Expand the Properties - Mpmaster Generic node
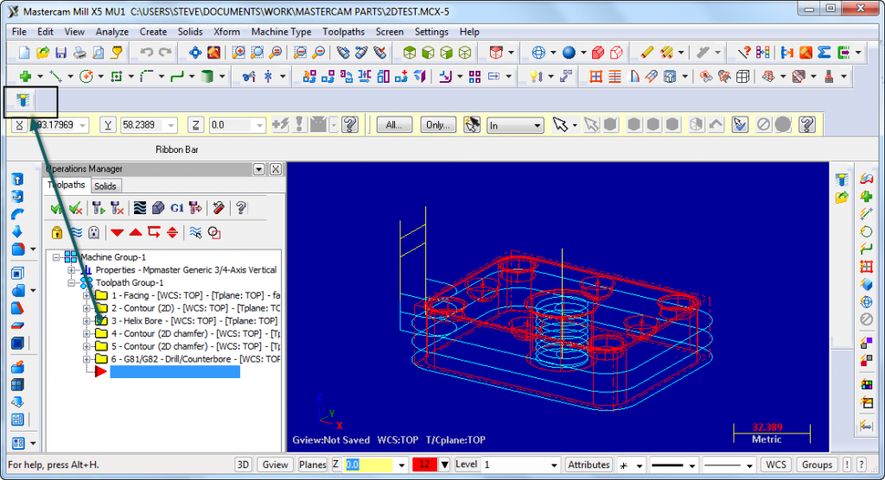Image resolution: width=885 pixels, height=480 pixels. click(x=72, y=270)
